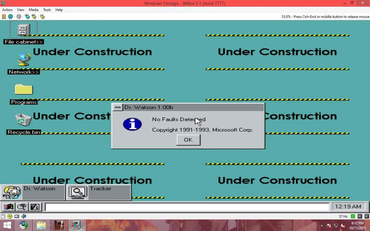Restore the minimized Tracker icon

point(99,192)
